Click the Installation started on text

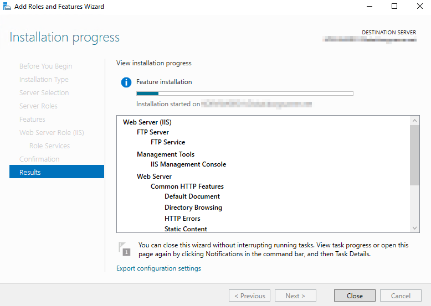click(x=168, y=104)
